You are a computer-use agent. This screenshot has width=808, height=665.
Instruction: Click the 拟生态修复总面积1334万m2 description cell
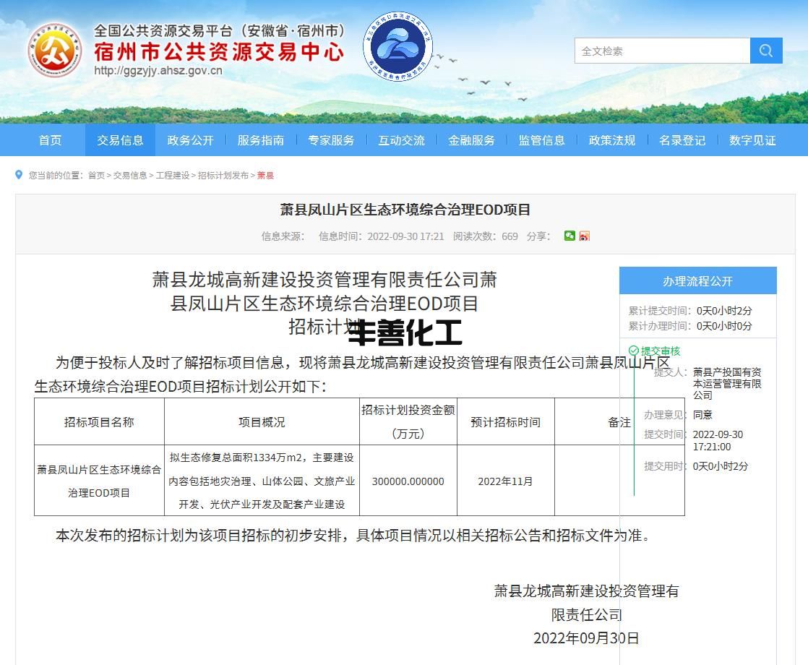262,481
